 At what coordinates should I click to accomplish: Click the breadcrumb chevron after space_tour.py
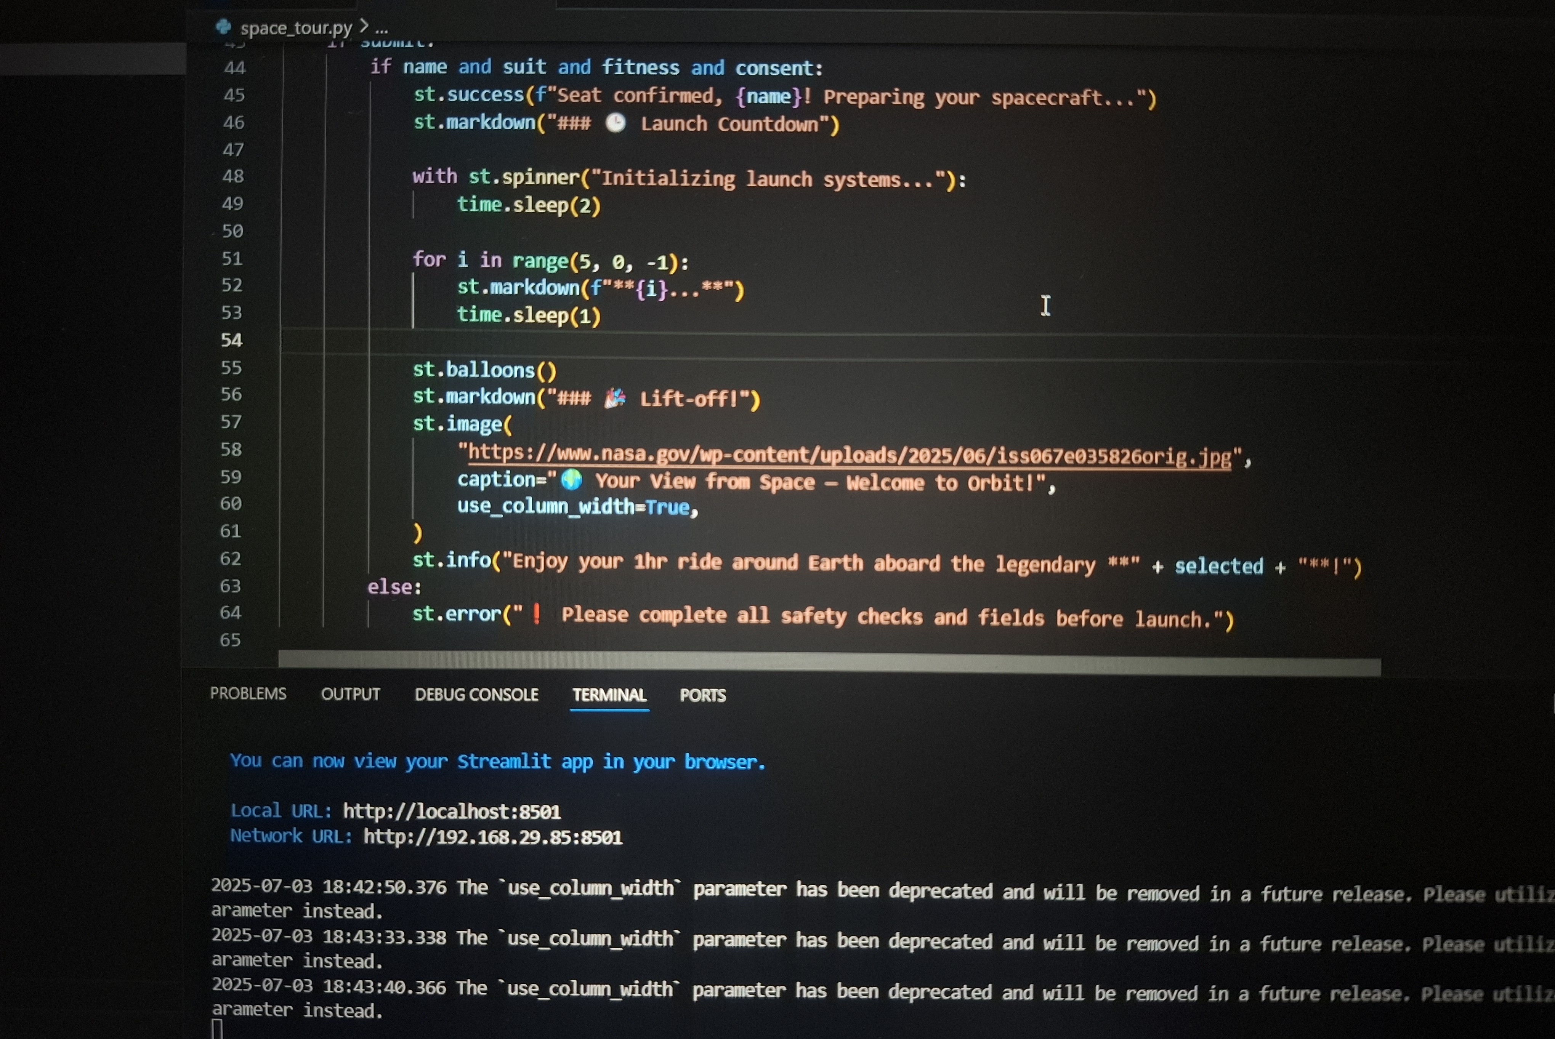[x=364, y=27]
